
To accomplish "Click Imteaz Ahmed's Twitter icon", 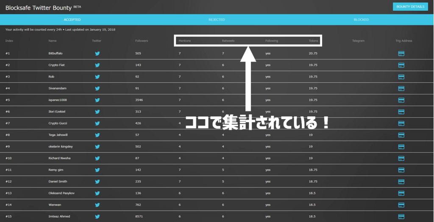I will pos(97,216).
